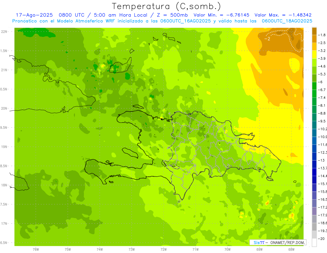
Task: Pick the brown swatch at the colorbar's top
Action: (314, 31)
